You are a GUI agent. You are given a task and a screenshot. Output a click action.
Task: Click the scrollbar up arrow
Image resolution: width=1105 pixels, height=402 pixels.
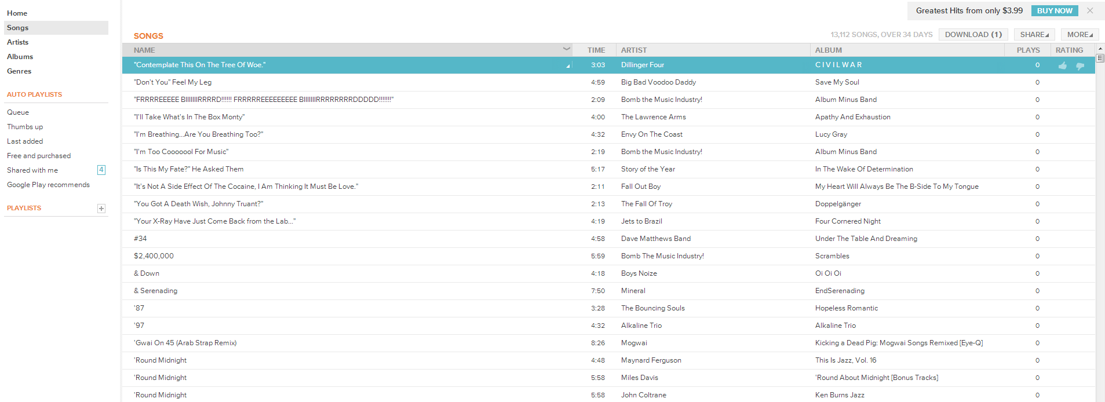(1100, 49)
